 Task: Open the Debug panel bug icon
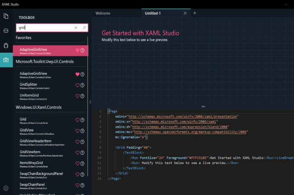(x=6, y=45)
